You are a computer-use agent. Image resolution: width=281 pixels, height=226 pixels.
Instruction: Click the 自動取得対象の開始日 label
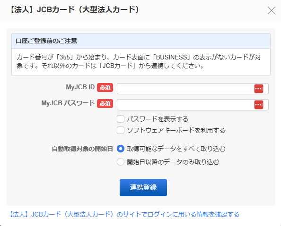coord(82,149)
